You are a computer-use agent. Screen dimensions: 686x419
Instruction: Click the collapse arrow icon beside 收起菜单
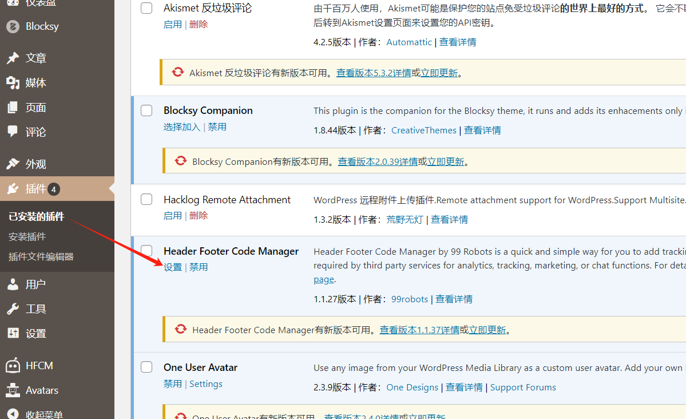[x=13, y=414]
